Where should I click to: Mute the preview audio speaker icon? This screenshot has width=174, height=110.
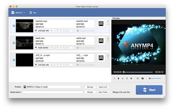[150, 78]
